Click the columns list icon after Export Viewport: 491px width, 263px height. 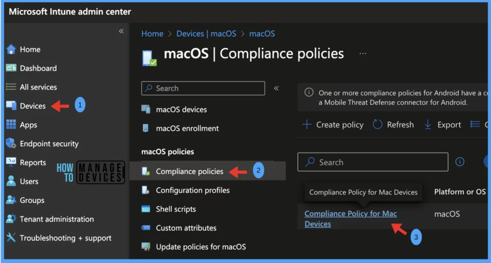(x=475, y=124)
